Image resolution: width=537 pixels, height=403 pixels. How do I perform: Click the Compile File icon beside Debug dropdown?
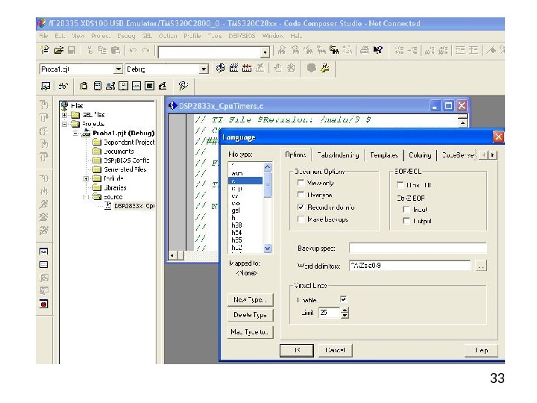tap(221, 68)
